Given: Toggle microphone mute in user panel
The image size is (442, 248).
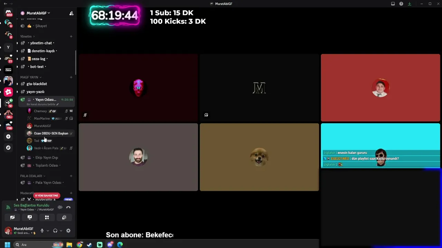Looking at the screenshot, I should (x=42, y=231).
